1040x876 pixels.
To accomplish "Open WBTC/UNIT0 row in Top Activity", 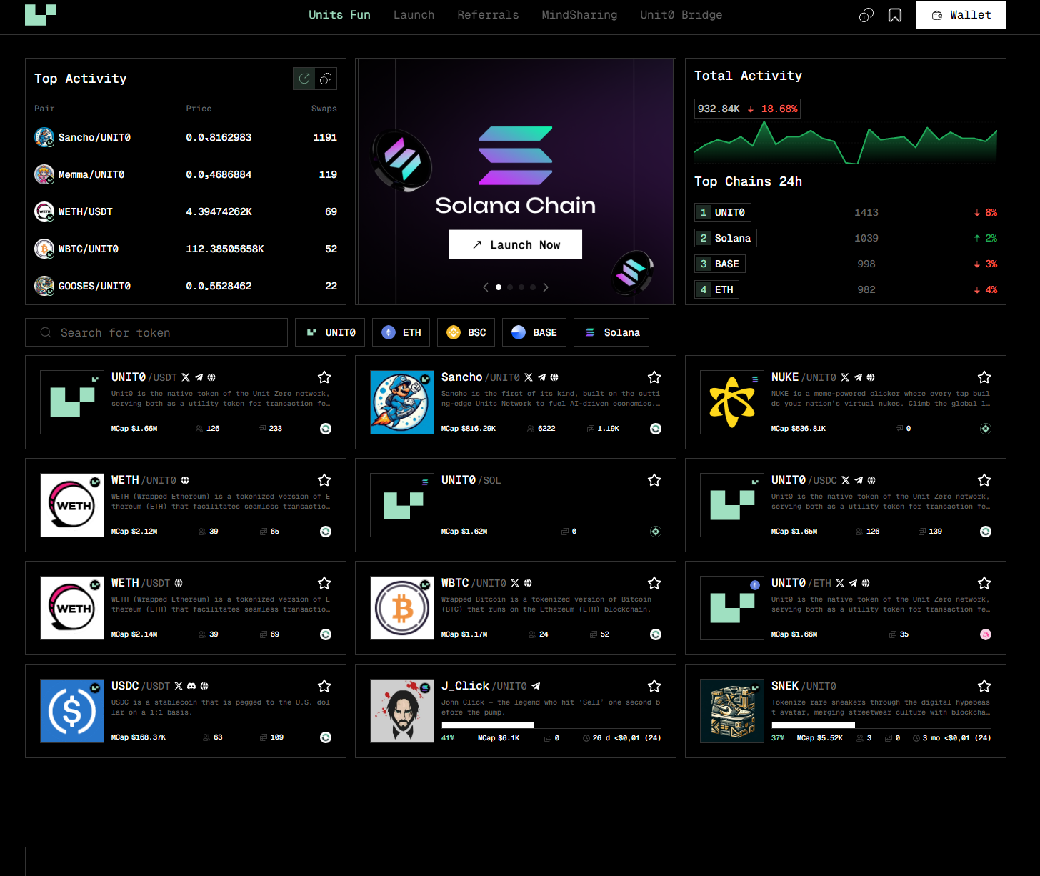I will (x=186, y=249).
